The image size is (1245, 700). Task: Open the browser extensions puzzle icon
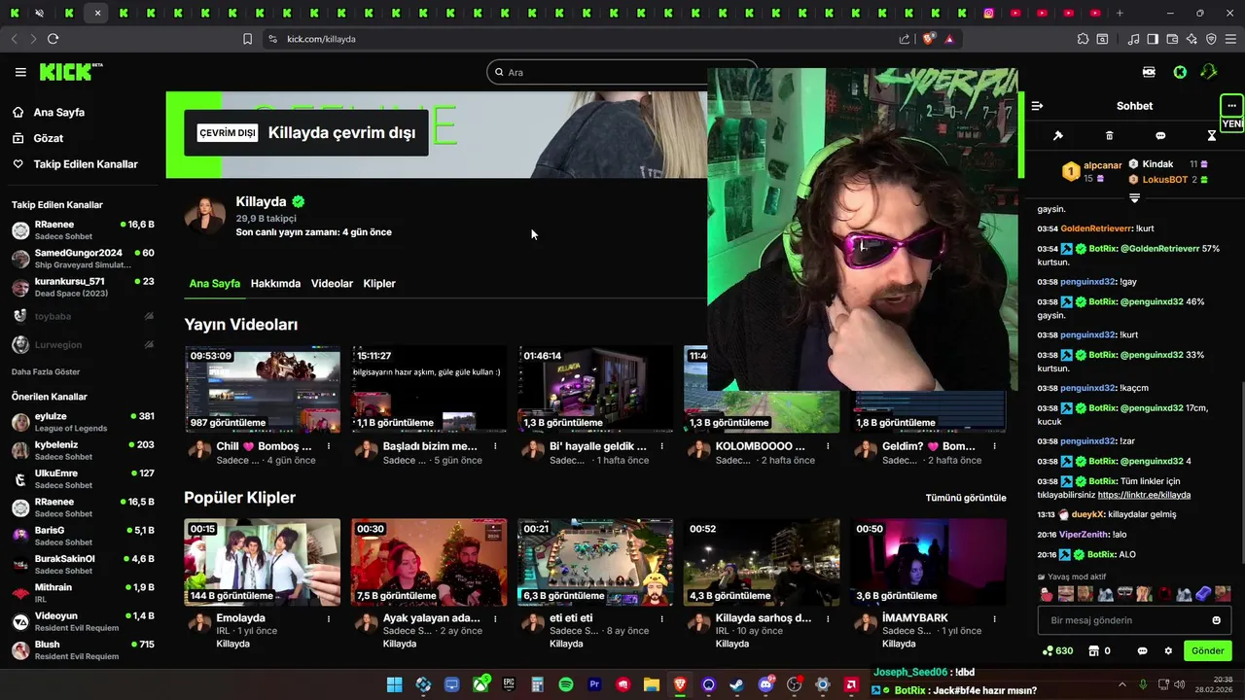[1083, 39]
